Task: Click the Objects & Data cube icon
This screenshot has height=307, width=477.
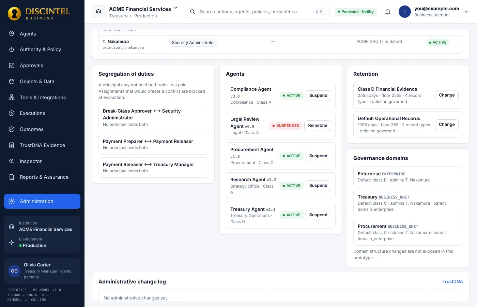Action: pyautogui.click(x=12, y=82)
